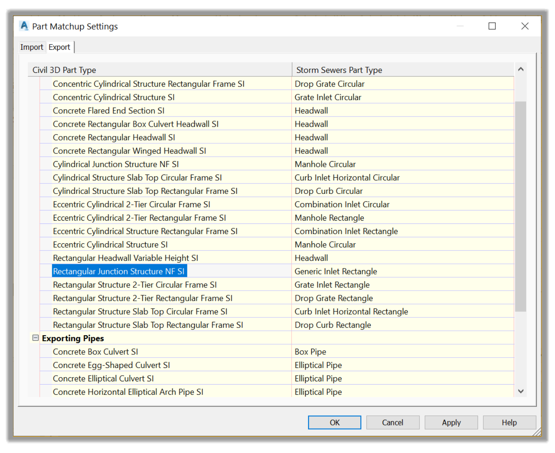Click the Curb Inlet Horizontal Rectangle cell
555x453 pixels.
(x=403, y=311)
